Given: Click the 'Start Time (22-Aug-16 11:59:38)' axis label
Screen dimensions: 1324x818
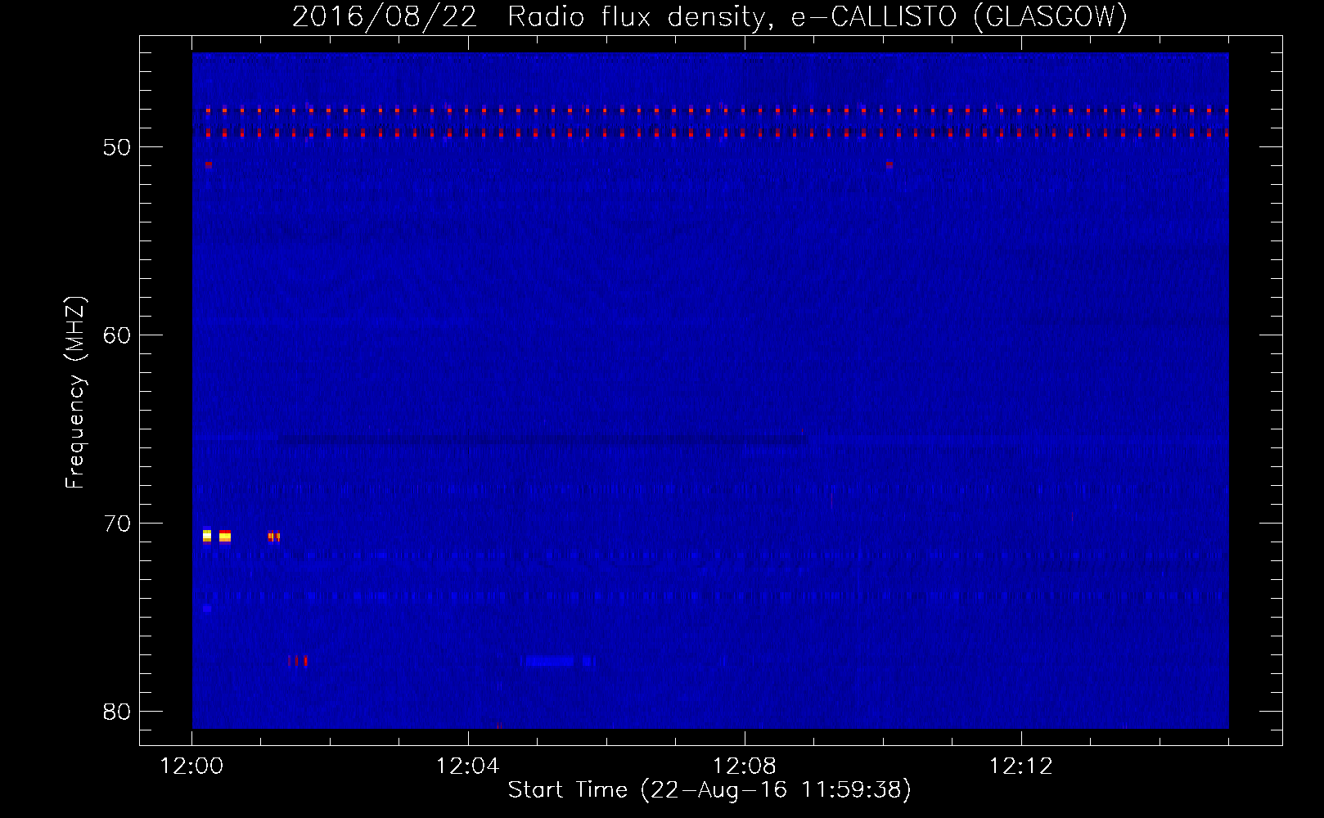Looking at the screenshot, I should click(709, 790).
